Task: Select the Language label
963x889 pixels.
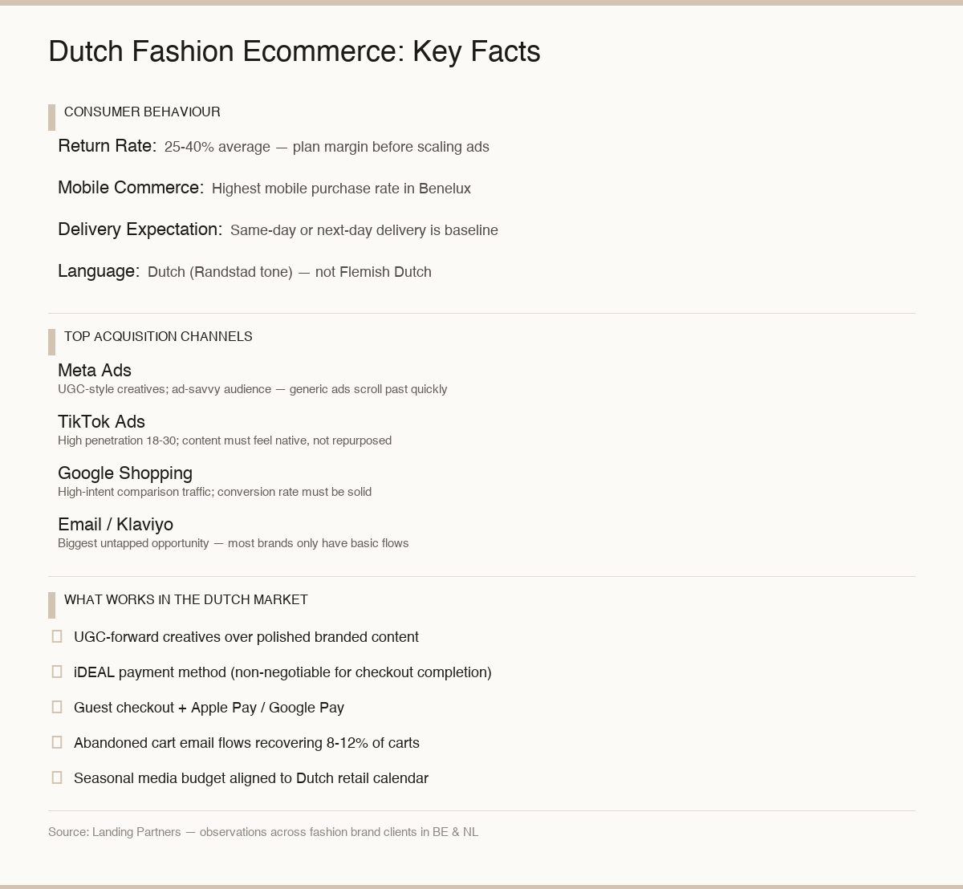Action: tap(99, 271)
